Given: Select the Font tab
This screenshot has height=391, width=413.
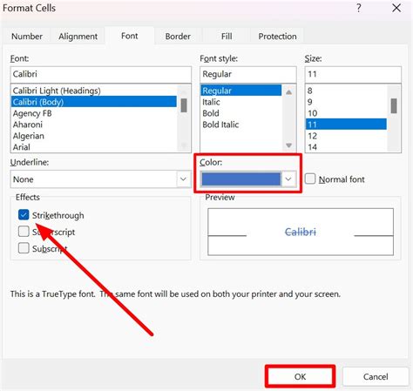Looking at the screenshot, I should [x=130, y=36].
